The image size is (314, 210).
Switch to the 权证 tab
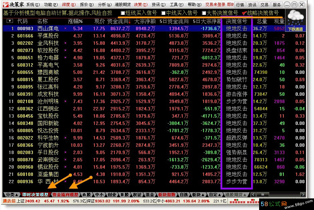[137, 195]
